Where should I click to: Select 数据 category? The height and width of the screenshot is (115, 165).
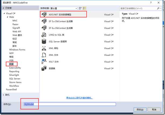(11, 64)
